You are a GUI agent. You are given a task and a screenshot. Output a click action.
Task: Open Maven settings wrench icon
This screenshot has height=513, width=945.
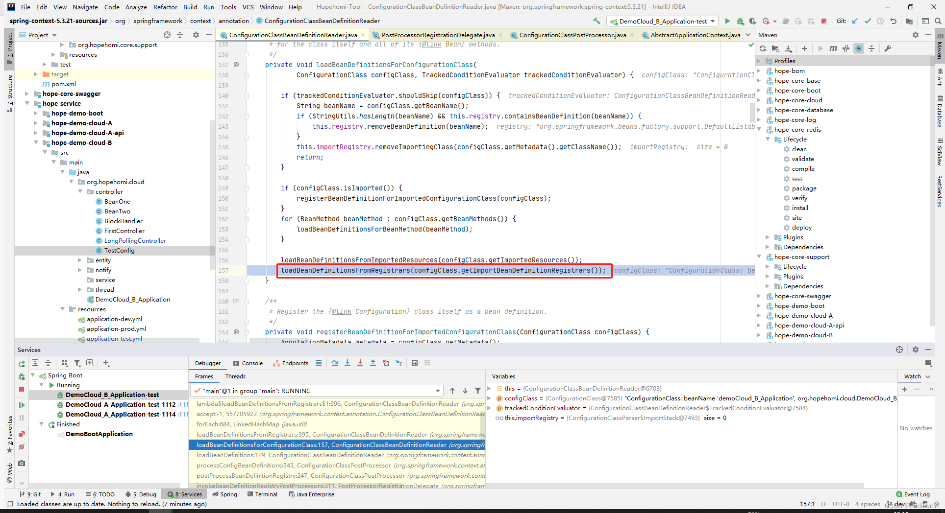888,48
